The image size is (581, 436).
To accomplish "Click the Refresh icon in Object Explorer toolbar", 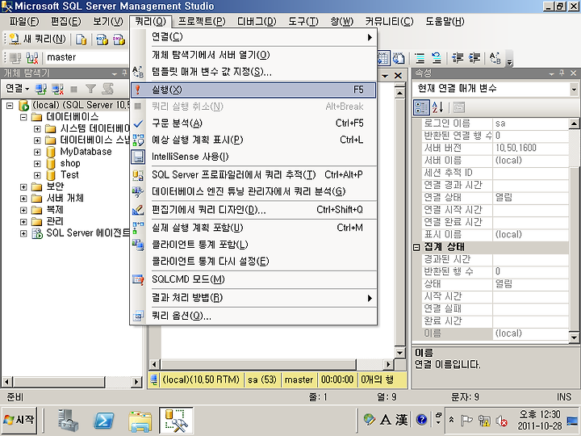I will click(x=107, y=89).
